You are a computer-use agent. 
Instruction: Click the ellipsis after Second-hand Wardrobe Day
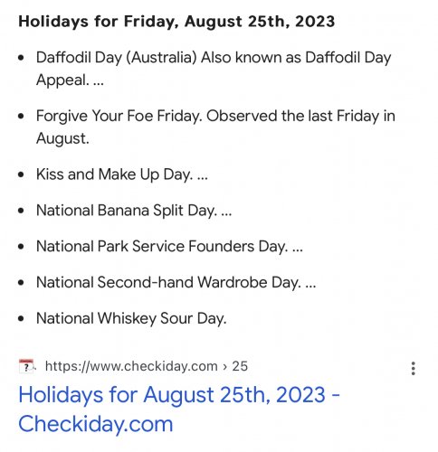coord(310,286)
